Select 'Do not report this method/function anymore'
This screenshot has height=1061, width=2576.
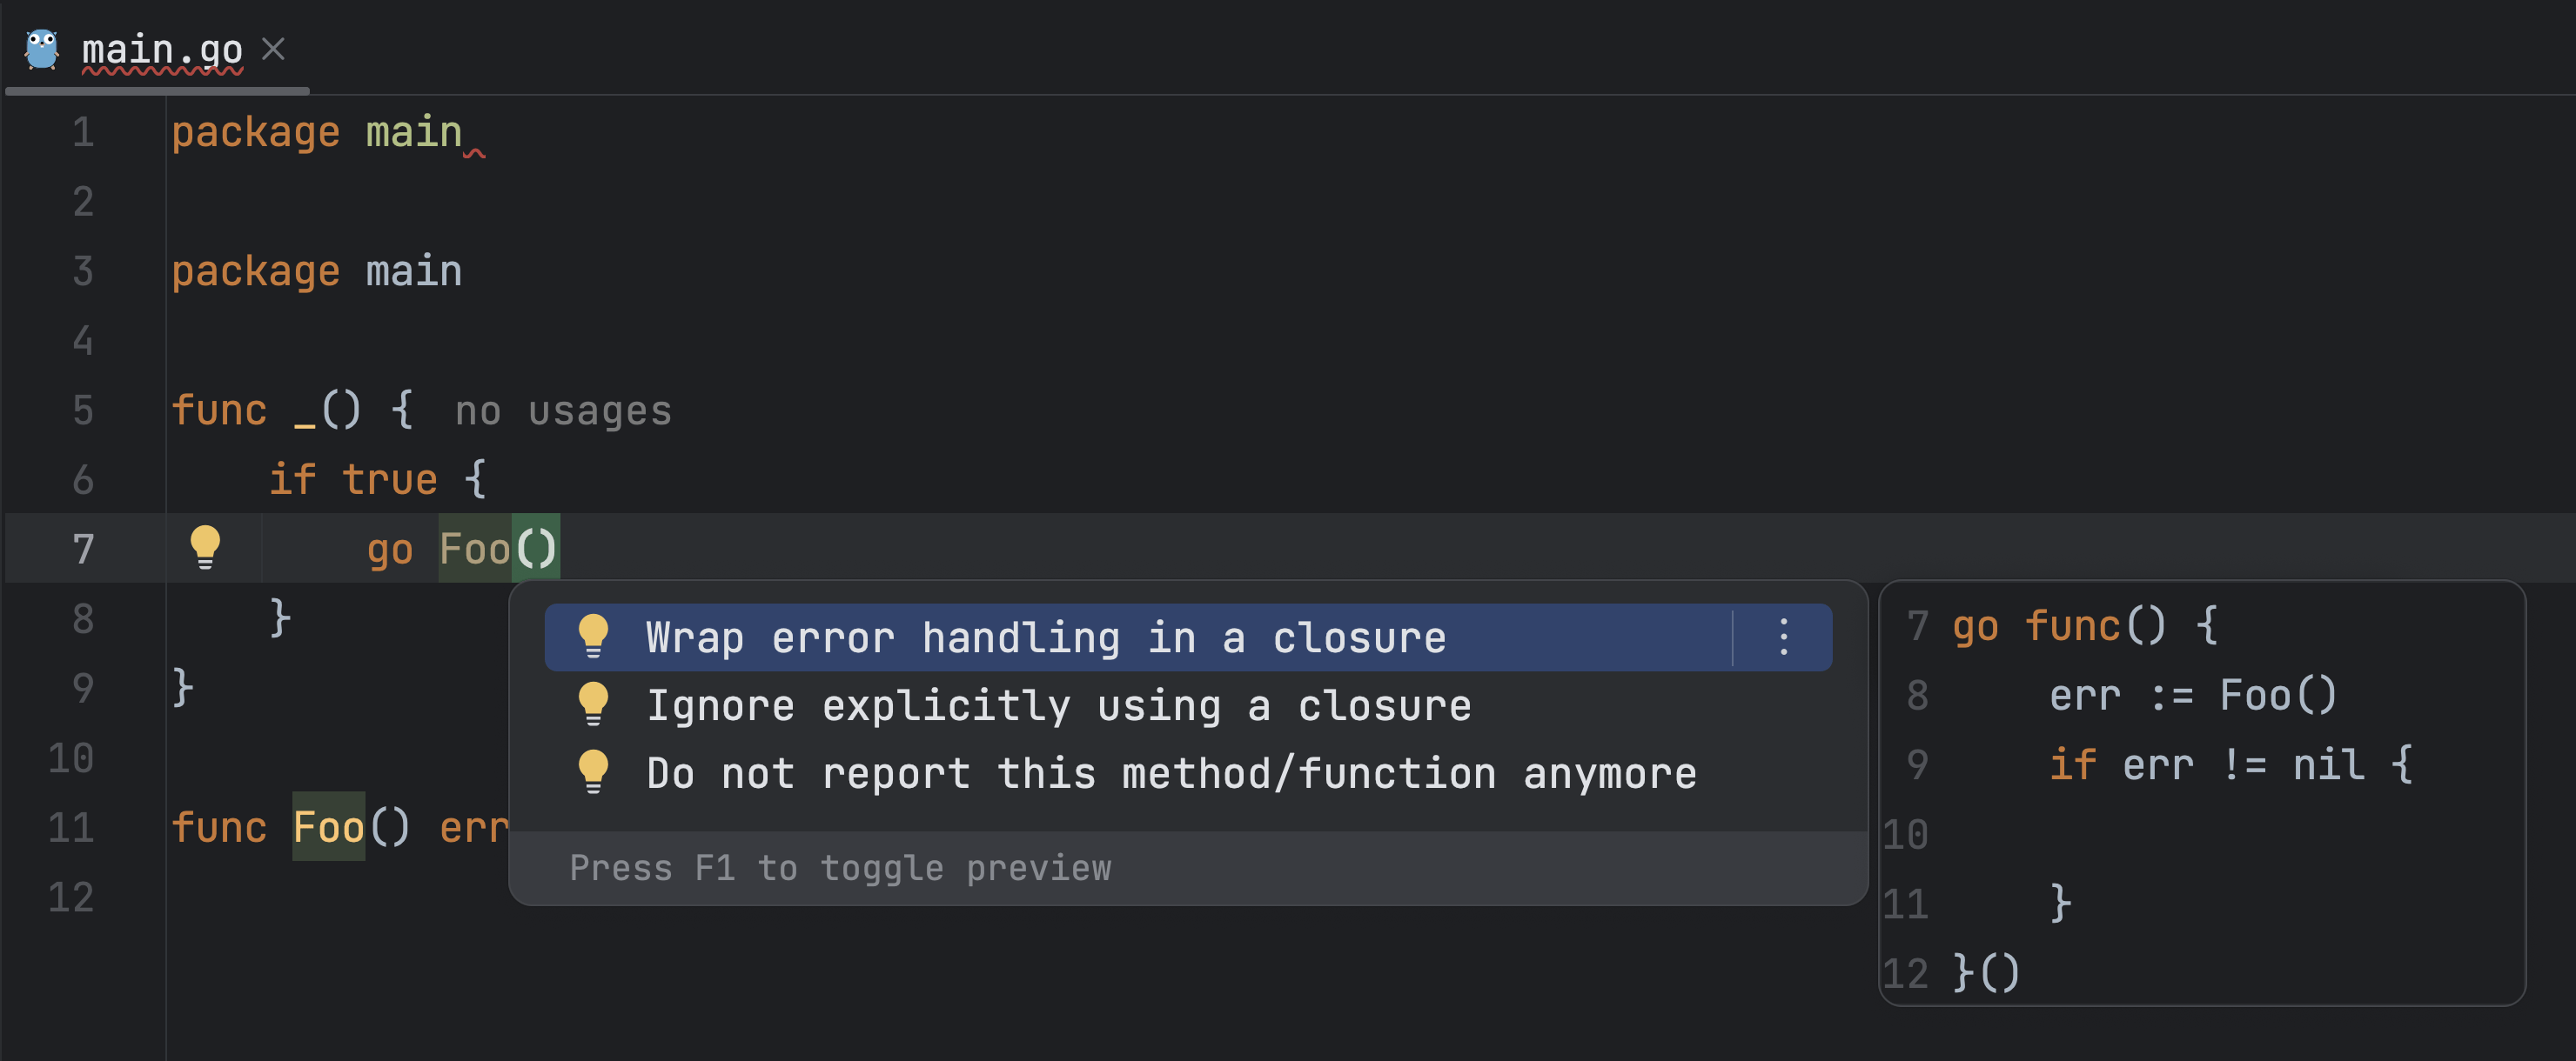(1170, 773)
